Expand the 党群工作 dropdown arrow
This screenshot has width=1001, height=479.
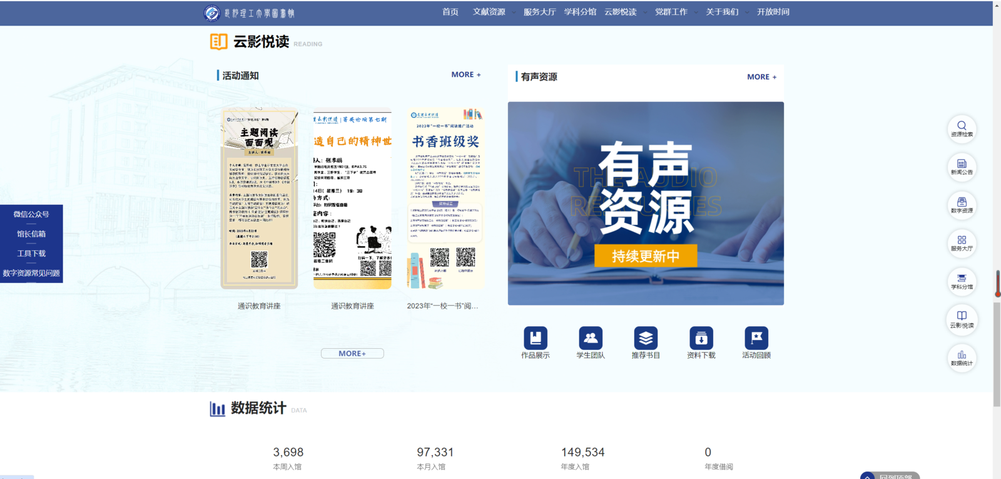click(696, 13)
